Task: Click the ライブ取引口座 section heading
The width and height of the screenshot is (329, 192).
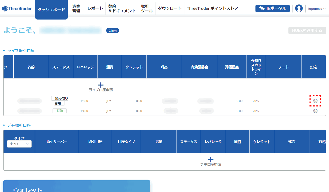Action: click(21, 51)
